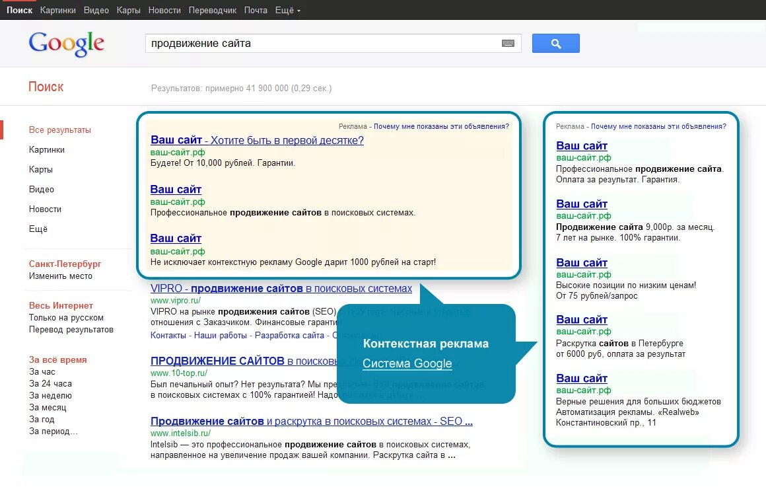766x487 pixels.
Task: Filter results by За час
Action: coord(42,371)
